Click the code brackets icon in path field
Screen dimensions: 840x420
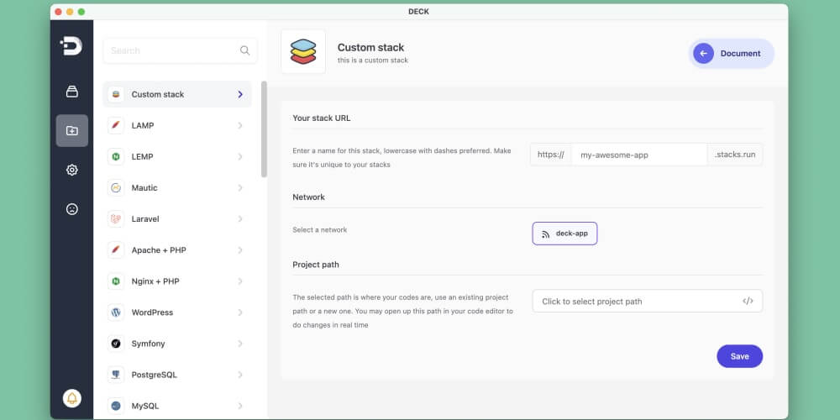[x=748, y=301]
